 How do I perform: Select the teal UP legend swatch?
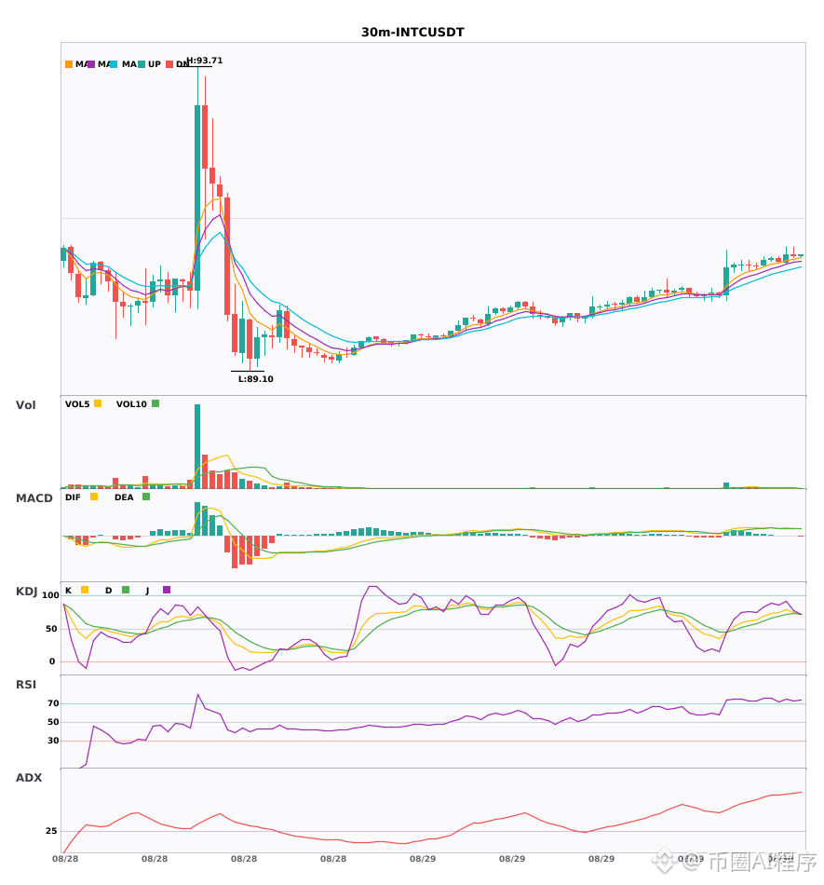142,64
